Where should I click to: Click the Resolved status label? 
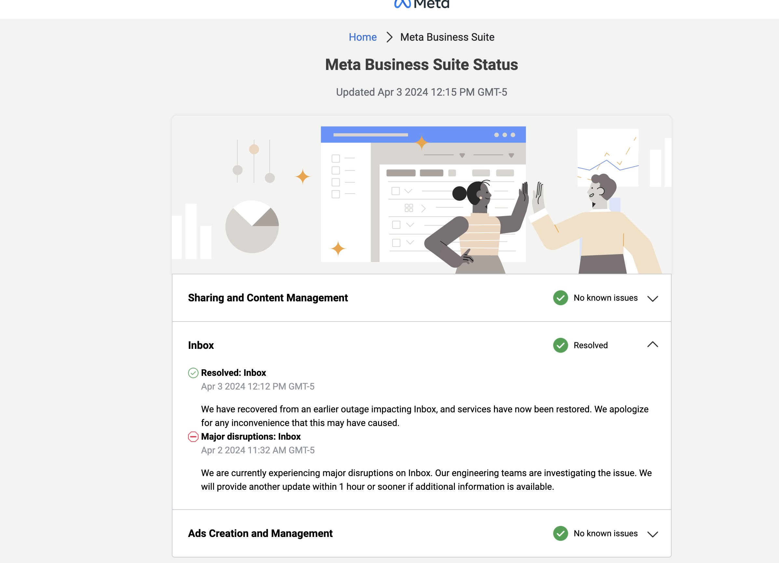click(590, 345)
